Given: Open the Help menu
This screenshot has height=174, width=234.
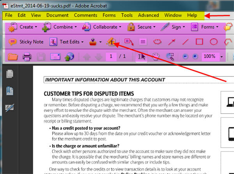Looking at the screenshot, I should click(192, 15).
